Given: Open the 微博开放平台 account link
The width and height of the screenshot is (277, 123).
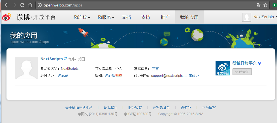Looking at the screenshot, I should pos(244,64).
